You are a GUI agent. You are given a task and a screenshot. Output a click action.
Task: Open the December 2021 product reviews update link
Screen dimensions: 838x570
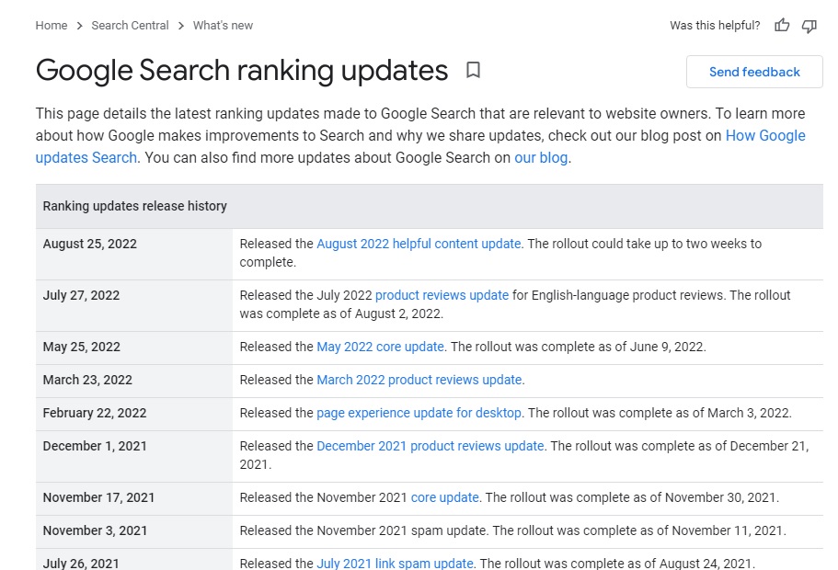point(430,445)
